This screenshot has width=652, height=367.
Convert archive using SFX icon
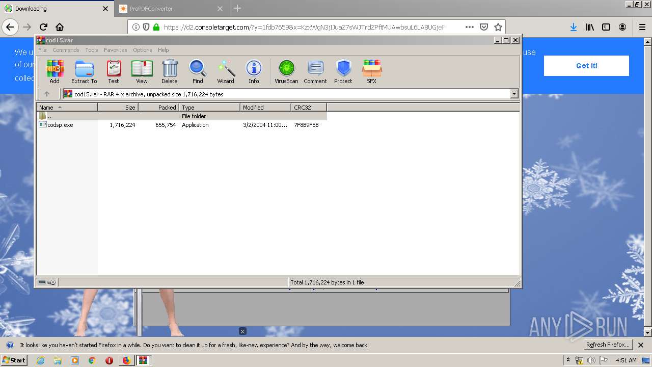(x=372, y=71)
